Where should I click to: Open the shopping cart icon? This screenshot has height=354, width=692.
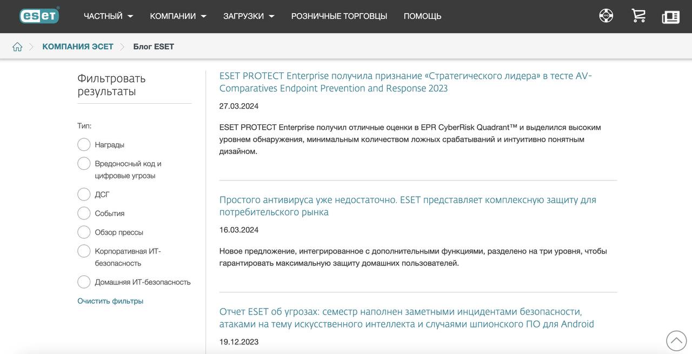tap(638, 16)
